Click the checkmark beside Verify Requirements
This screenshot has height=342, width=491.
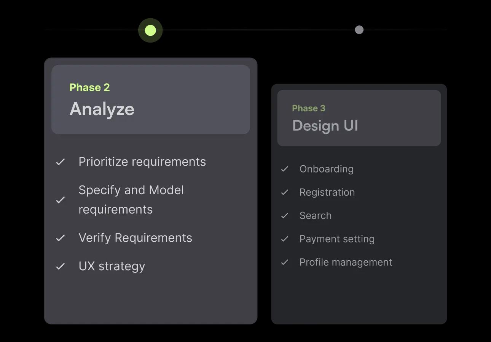click(61, 238)
